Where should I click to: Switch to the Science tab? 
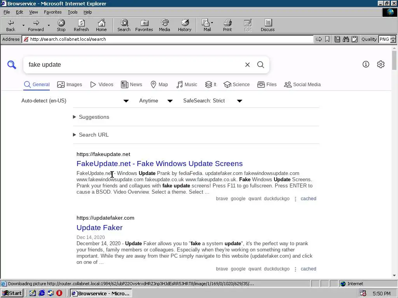(x=237, y=85)
